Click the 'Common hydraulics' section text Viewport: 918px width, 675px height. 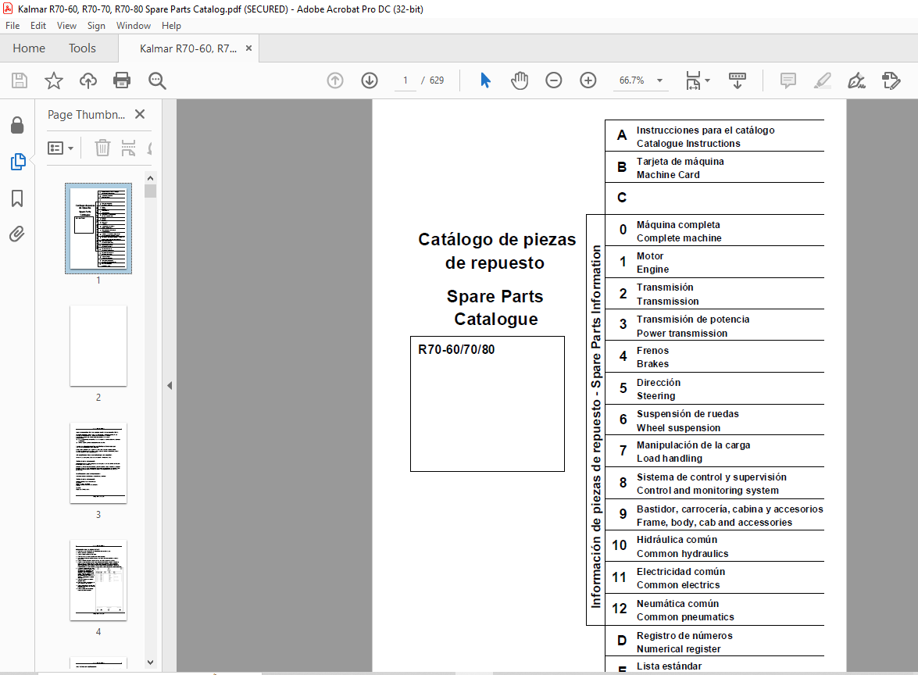coord(682,554)
